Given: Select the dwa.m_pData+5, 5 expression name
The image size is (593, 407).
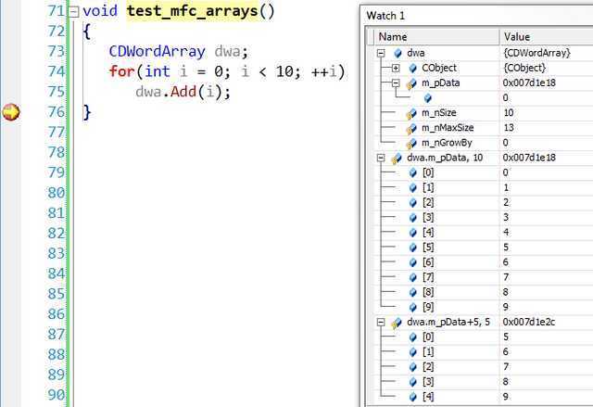Looking at the screenshot, I should 448,323.
